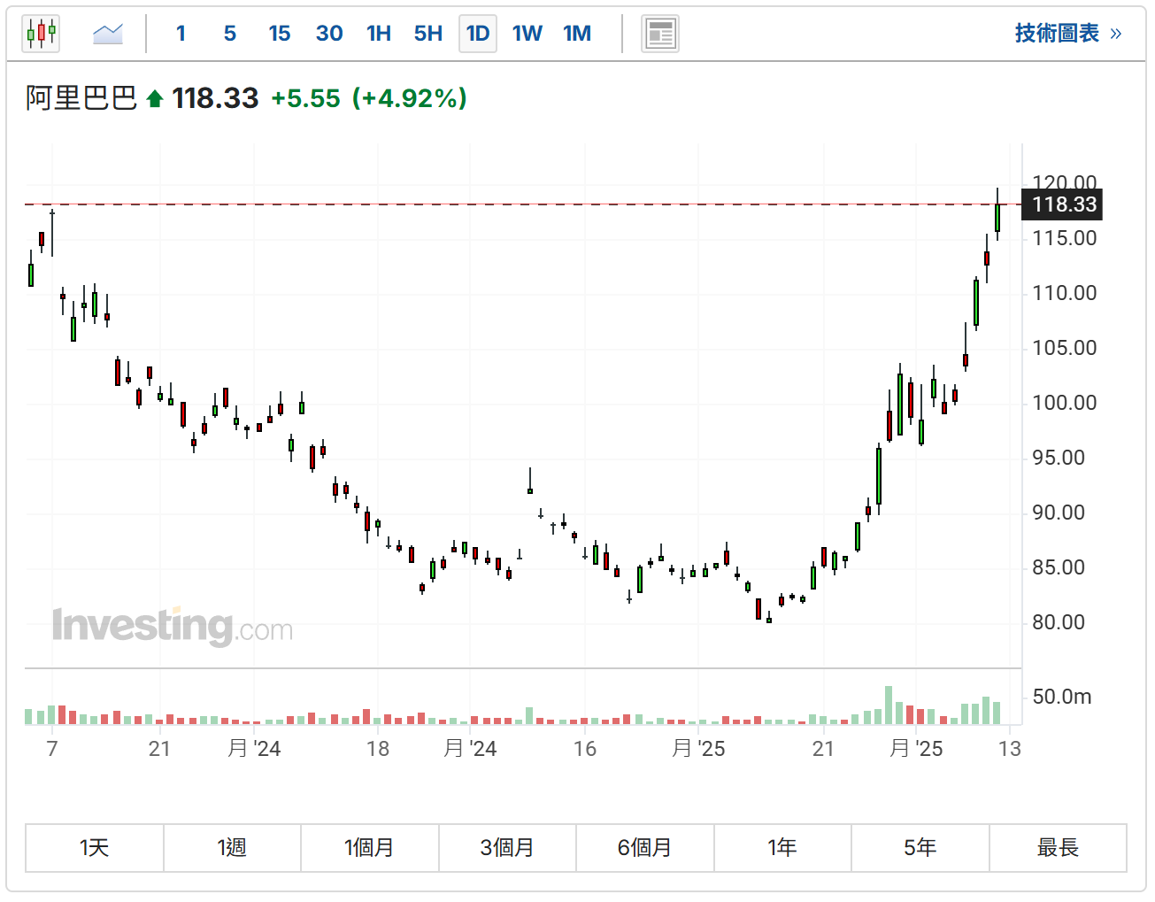1155x902 pixels.
Task: Click the +5.55 price change value
Action: tap(305, 98)
